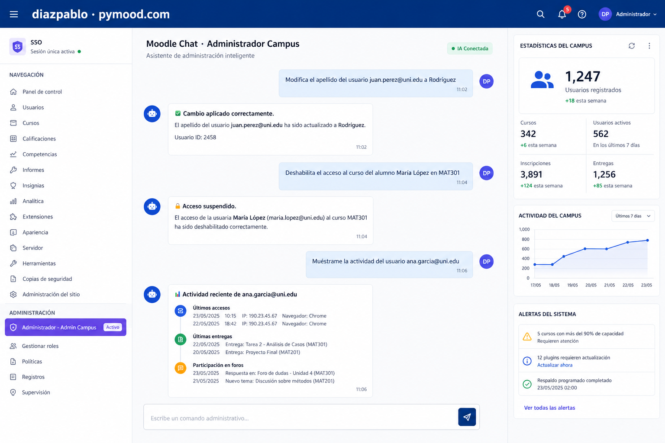
Task: Click the Activo badge
Action: click(113, 327)
